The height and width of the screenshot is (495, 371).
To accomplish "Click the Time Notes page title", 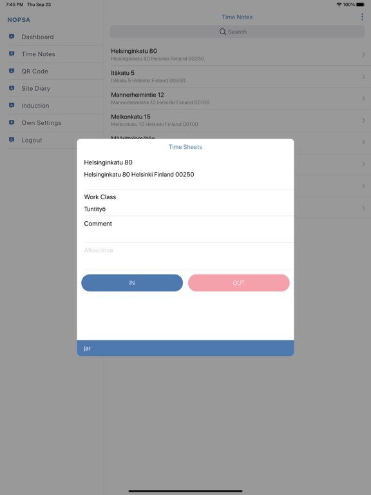I will click(x=237, y=17).
